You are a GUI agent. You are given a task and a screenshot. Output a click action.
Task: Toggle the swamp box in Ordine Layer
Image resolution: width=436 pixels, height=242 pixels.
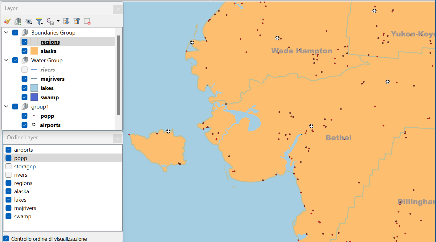tap(9, 216)
